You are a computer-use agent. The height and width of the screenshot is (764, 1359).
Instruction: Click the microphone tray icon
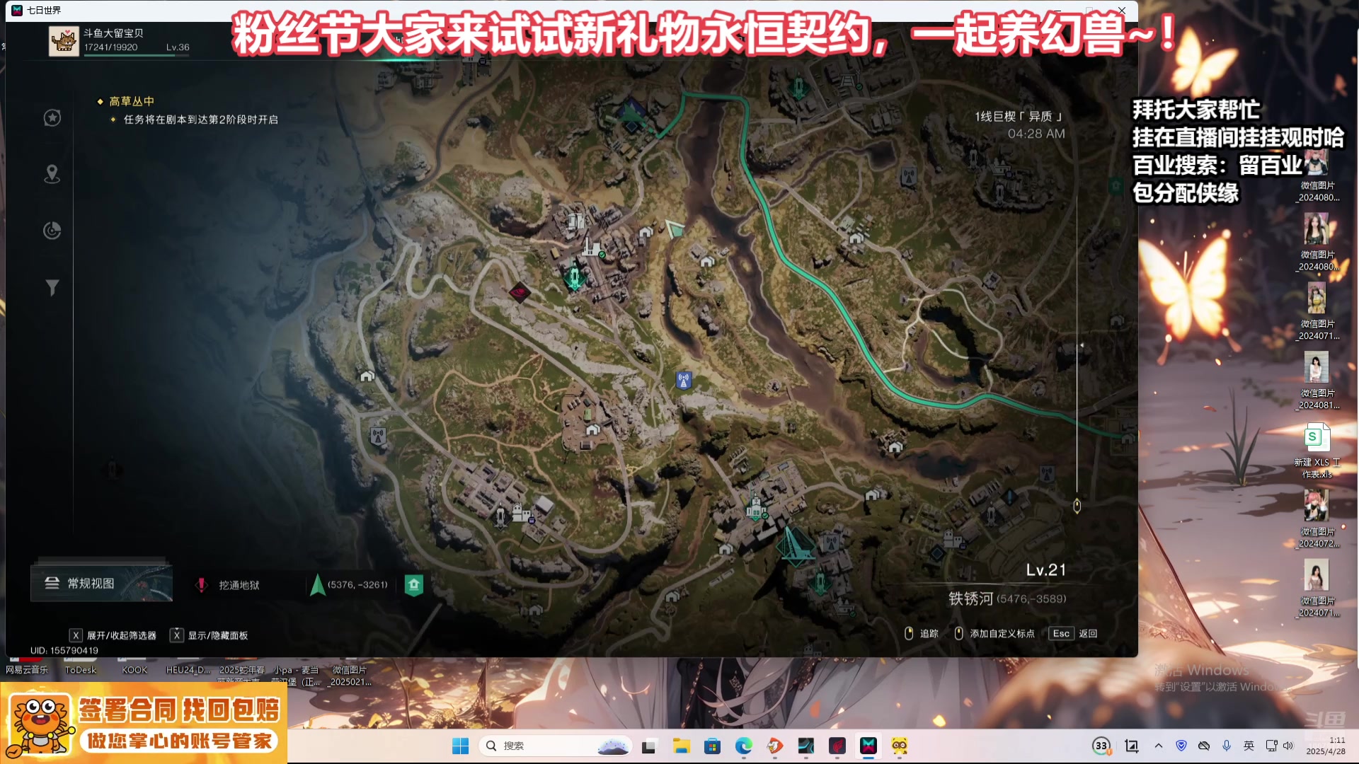(1227, 746)
